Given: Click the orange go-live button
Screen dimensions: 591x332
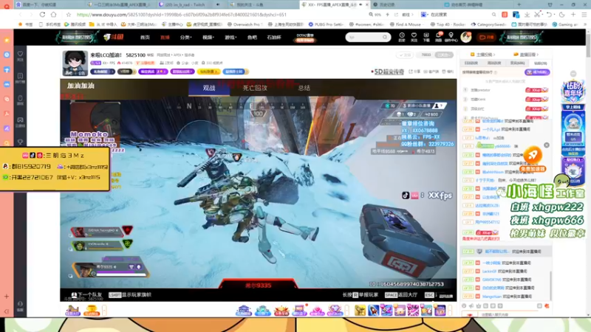Looking at the screenshot, I should [486, 38].
